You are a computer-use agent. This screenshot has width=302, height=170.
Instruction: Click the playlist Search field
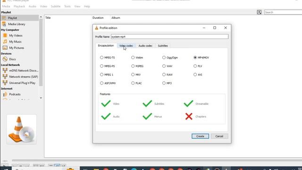tap(283, 12)
